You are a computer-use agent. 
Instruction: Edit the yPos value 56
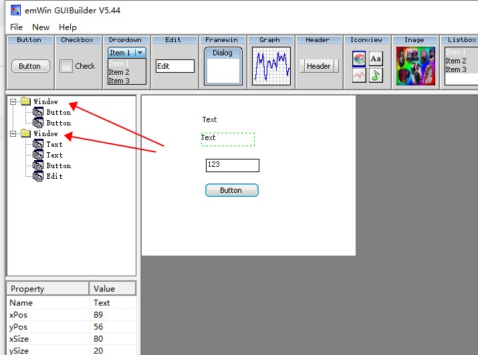113,327
